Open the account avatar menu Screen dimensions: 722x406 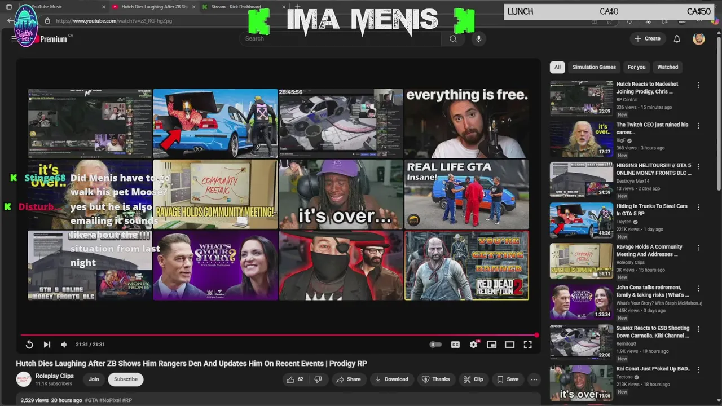[699, 38]
